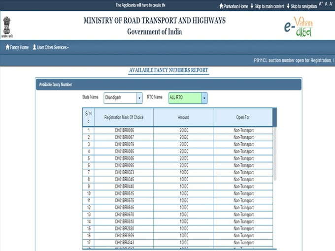Click the Amount column header
The width and height of the screenshot is (335, 251).
183,118
